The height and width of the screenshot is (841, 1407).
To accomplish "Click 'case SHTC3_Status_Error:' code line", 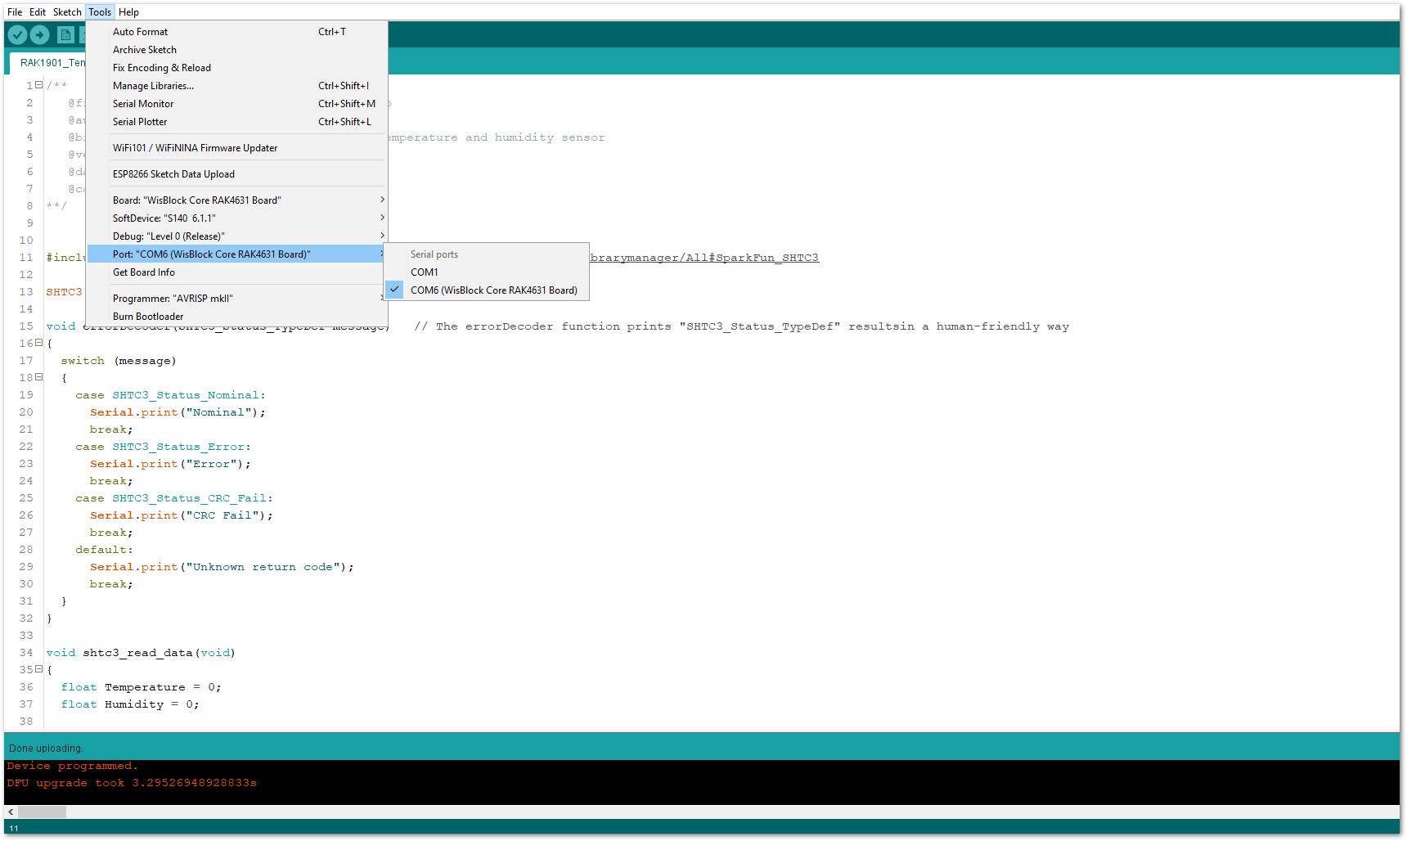I will click(164, 447).
